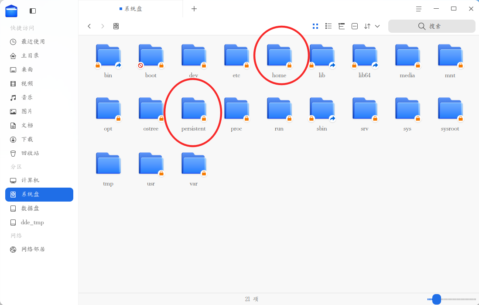Open view options ellipsis button

[x=355, y=26]
